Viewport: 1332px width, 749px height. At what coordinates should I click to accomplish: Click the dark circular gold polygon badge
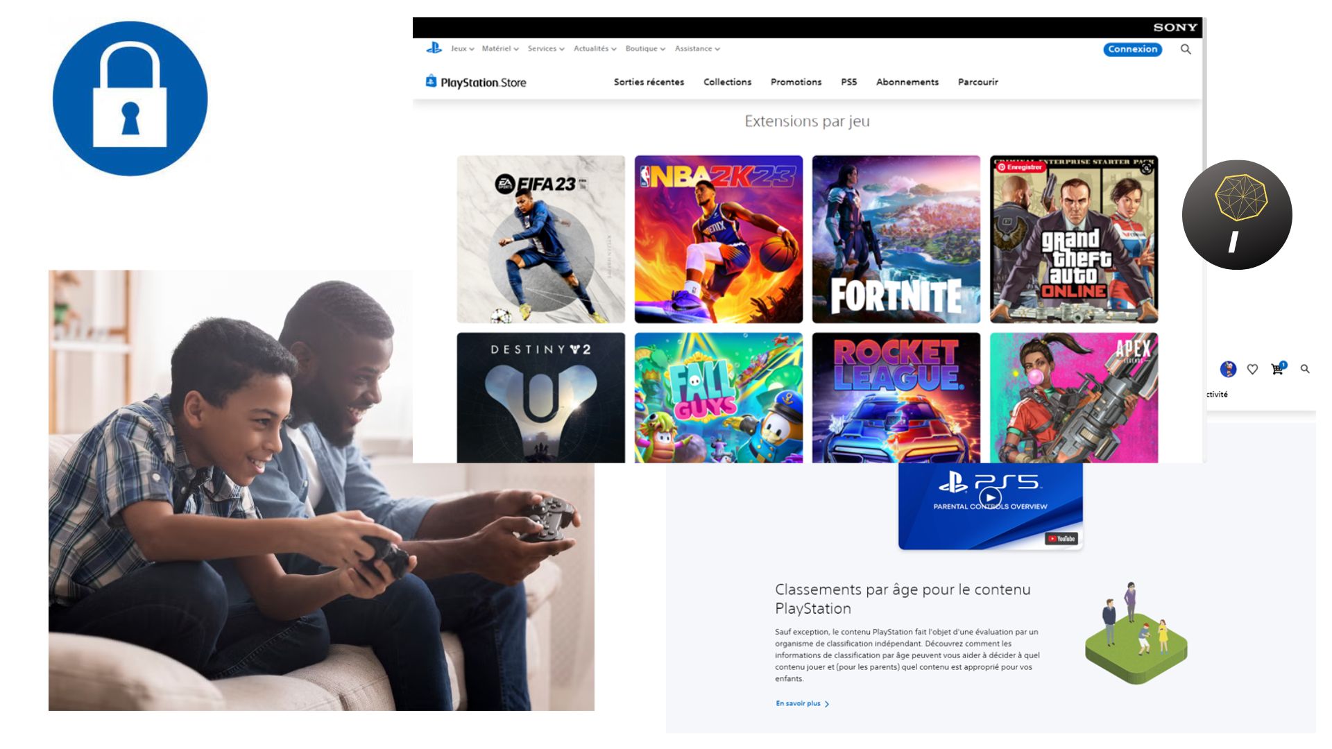1237,215
